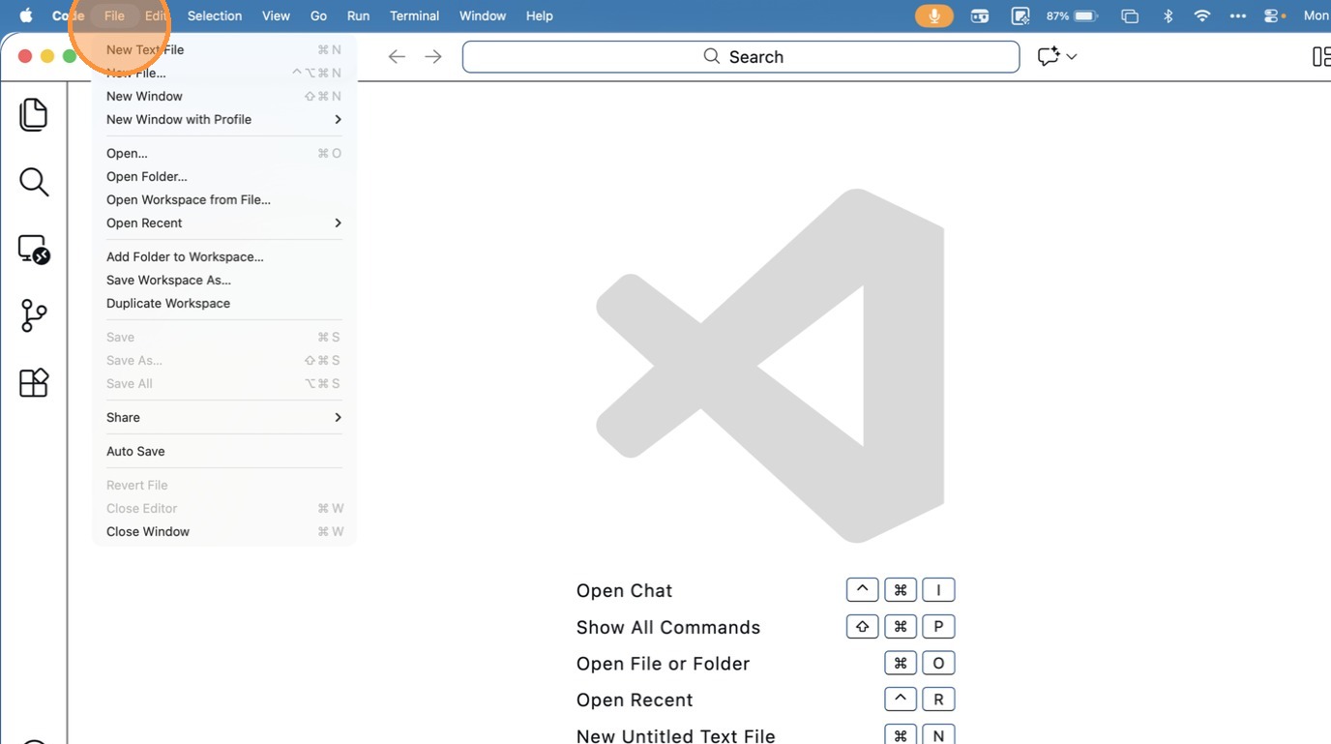Go back using the left arrow
Viewport: 1331px width, 744px height.
[x=397, y=56]
